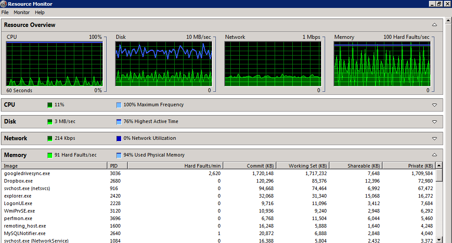Sort processes by Image column header
This screenshot has width=452, height=243.
(11, 166)
